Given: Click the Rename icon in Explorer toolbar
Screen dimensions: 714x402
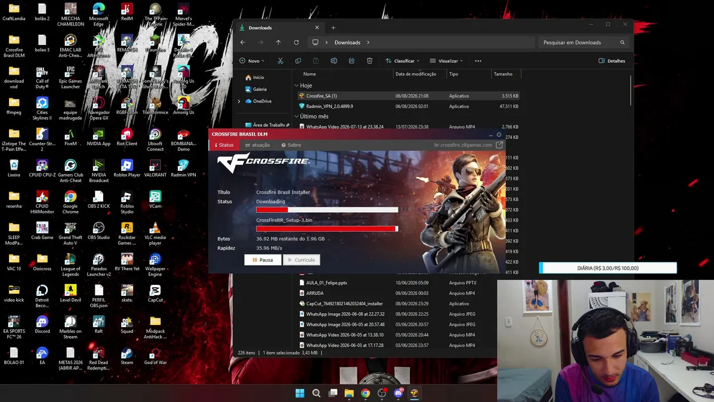Looking at the screenshot, I should (x=334, y=61).
